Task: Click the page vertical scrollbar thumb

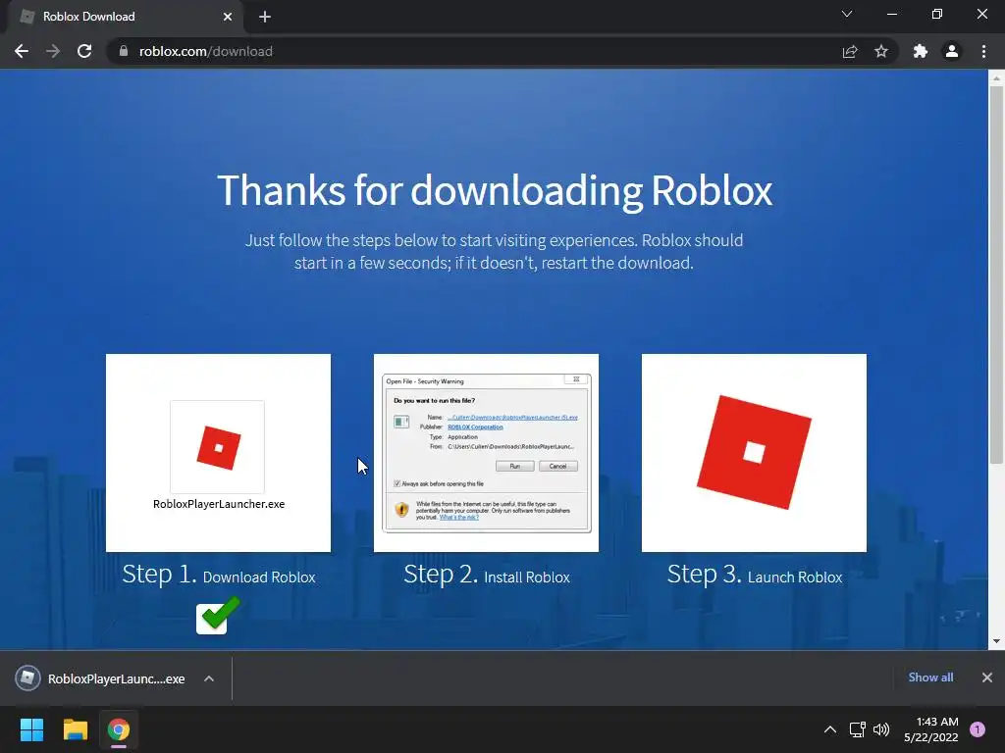Action: pyautogui.click(x=996, y=276)
